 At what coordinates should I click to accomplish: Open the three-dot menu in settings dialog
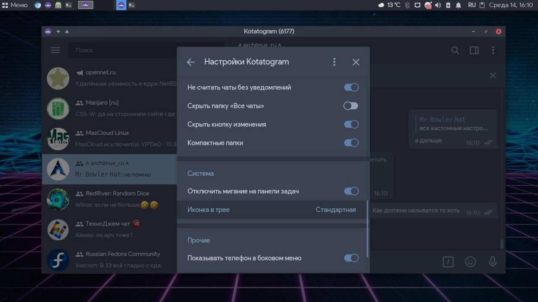click(334, 62)
